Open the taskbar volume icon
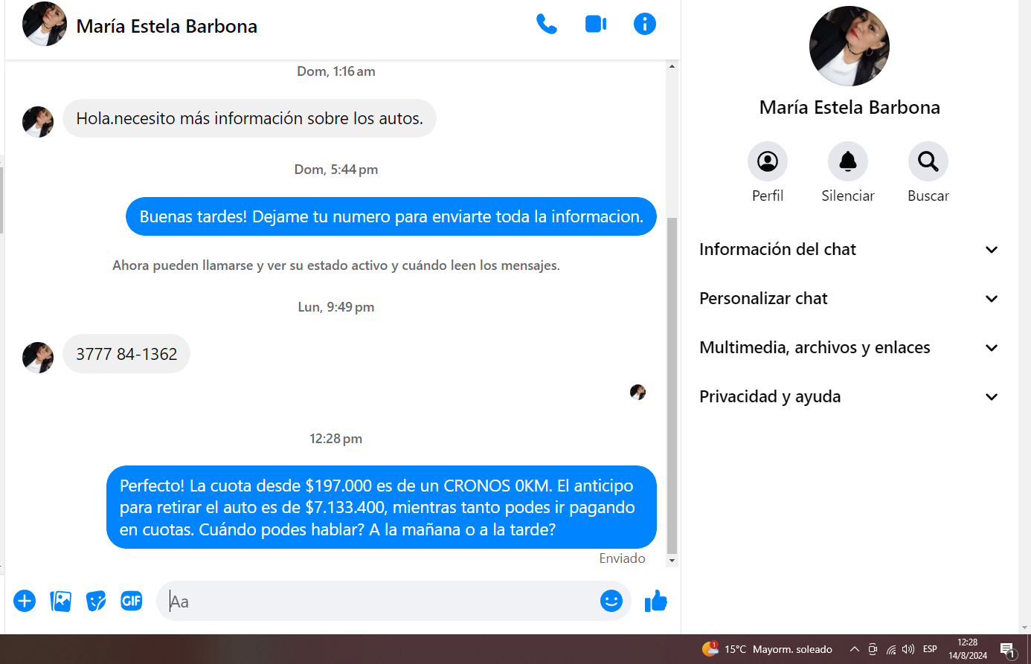The width and height of the screenshot is (1031, 664). (x=908, y=649)
